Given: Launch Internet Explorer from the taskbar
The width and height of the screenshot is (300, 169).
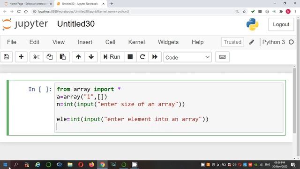Looking at the screenshot, I should (37, 165).
